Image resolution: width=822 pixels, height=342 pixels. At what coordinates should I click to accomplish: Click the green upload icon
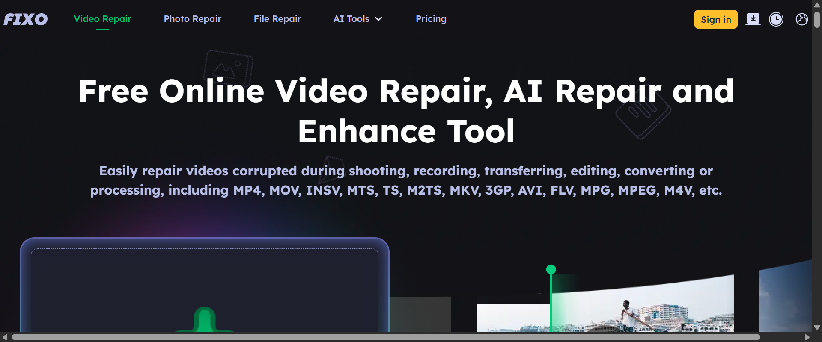coord(205,319)
